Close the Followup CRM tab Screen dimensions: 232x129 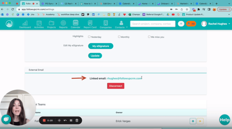point(37,4)
